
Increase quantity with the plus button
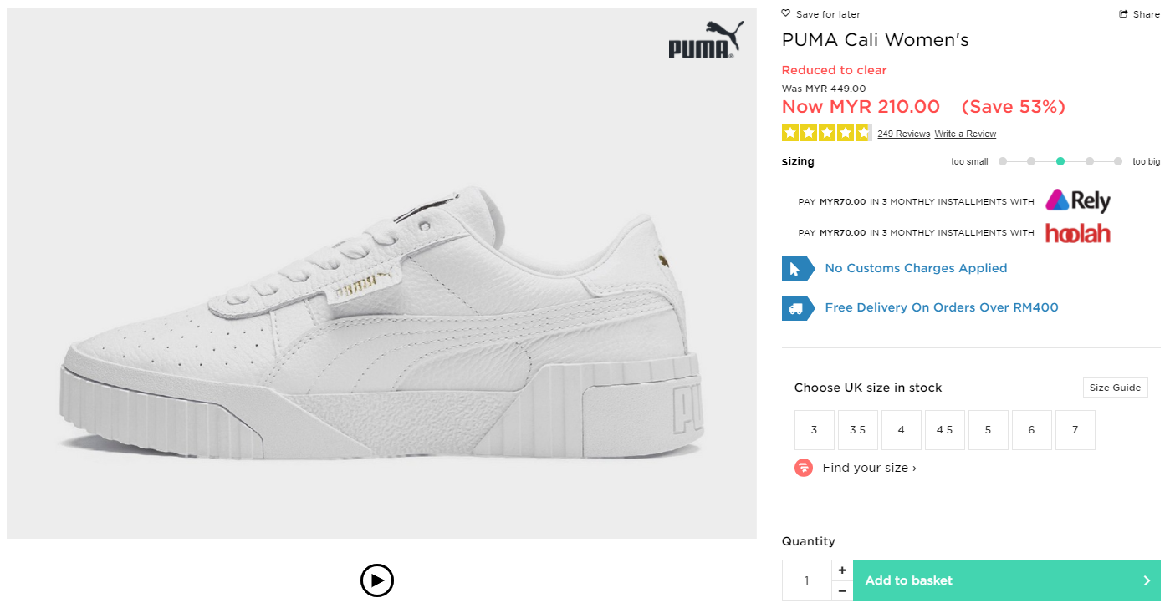842,570
